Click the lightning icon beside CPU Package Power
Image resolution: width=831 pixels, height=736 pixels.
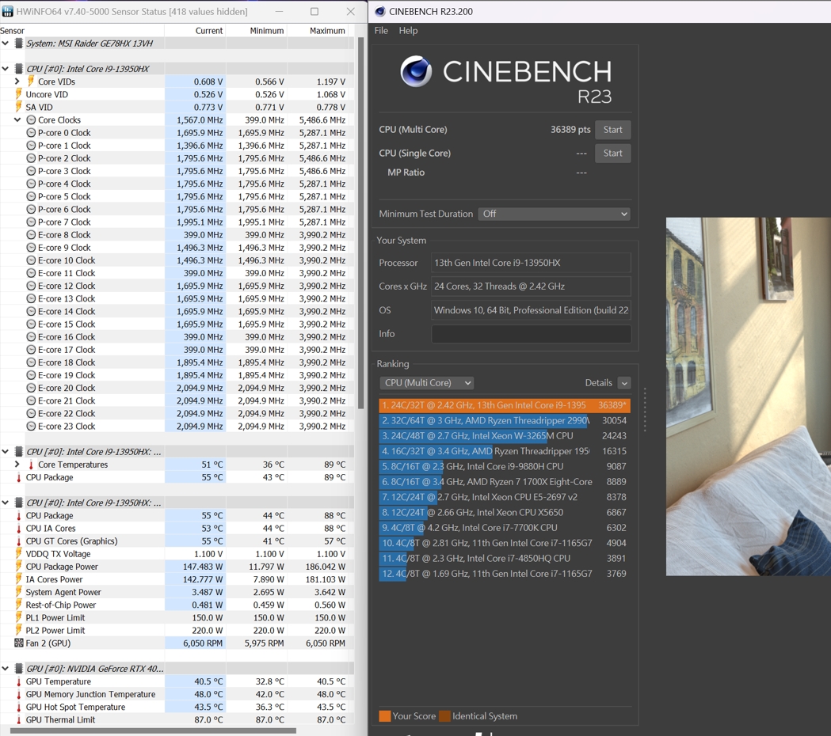pyautogui.click(x=18, y=567)
